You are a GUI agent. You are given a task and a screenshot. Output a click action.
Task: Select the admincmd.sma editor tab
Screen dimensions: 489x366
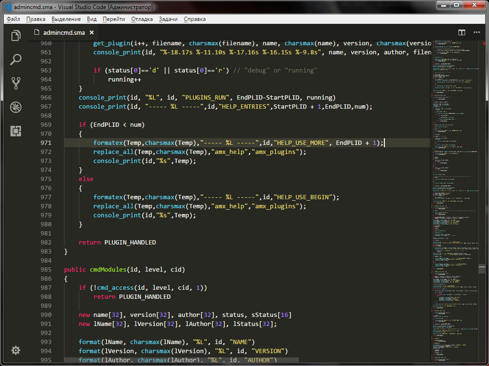tap(64, 32)
